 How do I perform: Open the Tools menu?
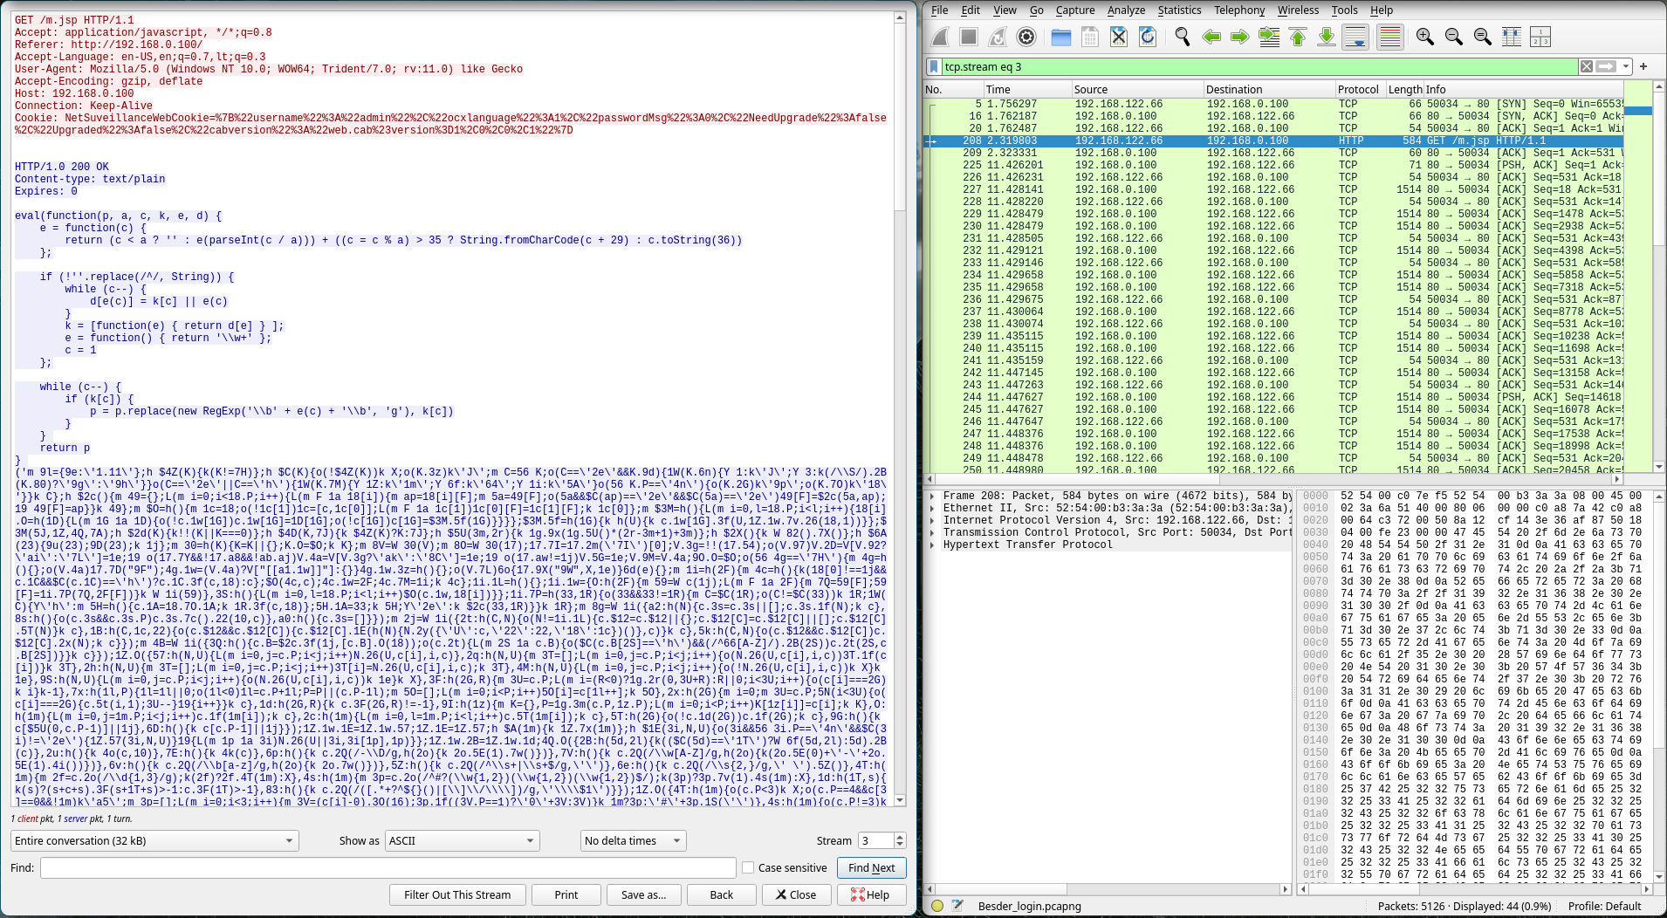pos(1344,10)
